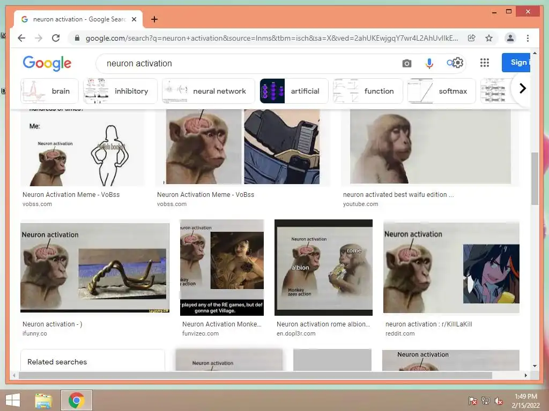Screen dimensions: 549x411
Task: View site security lock info
Action: click(x=77, y=38)
